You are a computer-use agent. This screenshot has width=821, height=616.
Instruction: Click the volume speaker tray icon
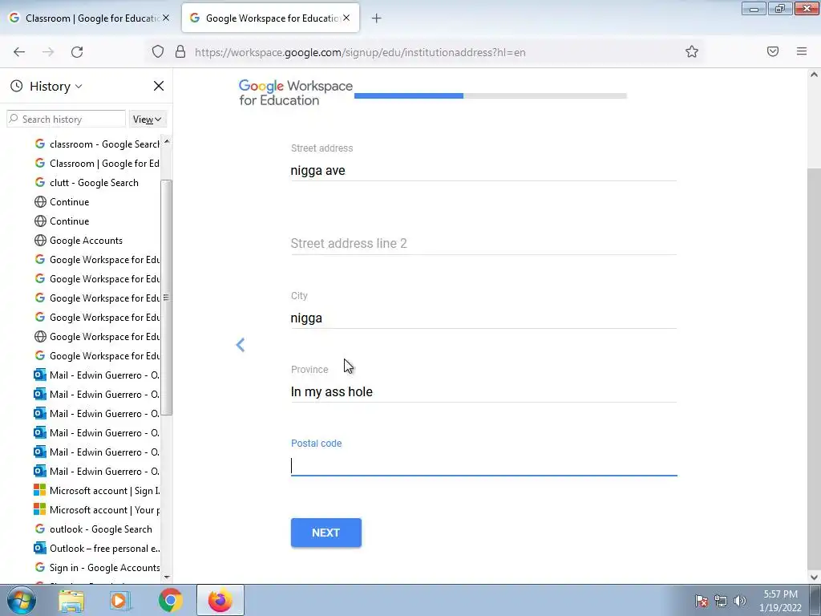pos(739,601)
